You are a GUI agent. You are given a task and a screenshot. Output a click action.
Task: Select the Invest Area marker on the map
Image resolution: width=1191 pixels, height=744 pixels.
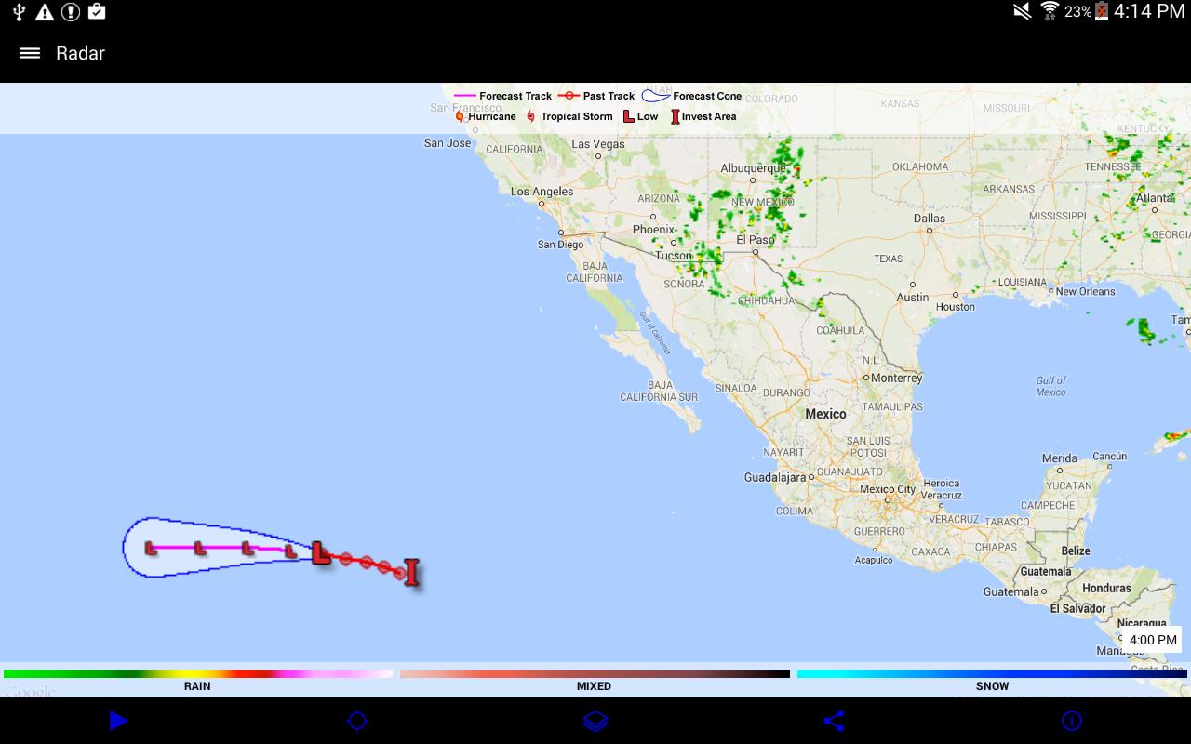[411, 573]
